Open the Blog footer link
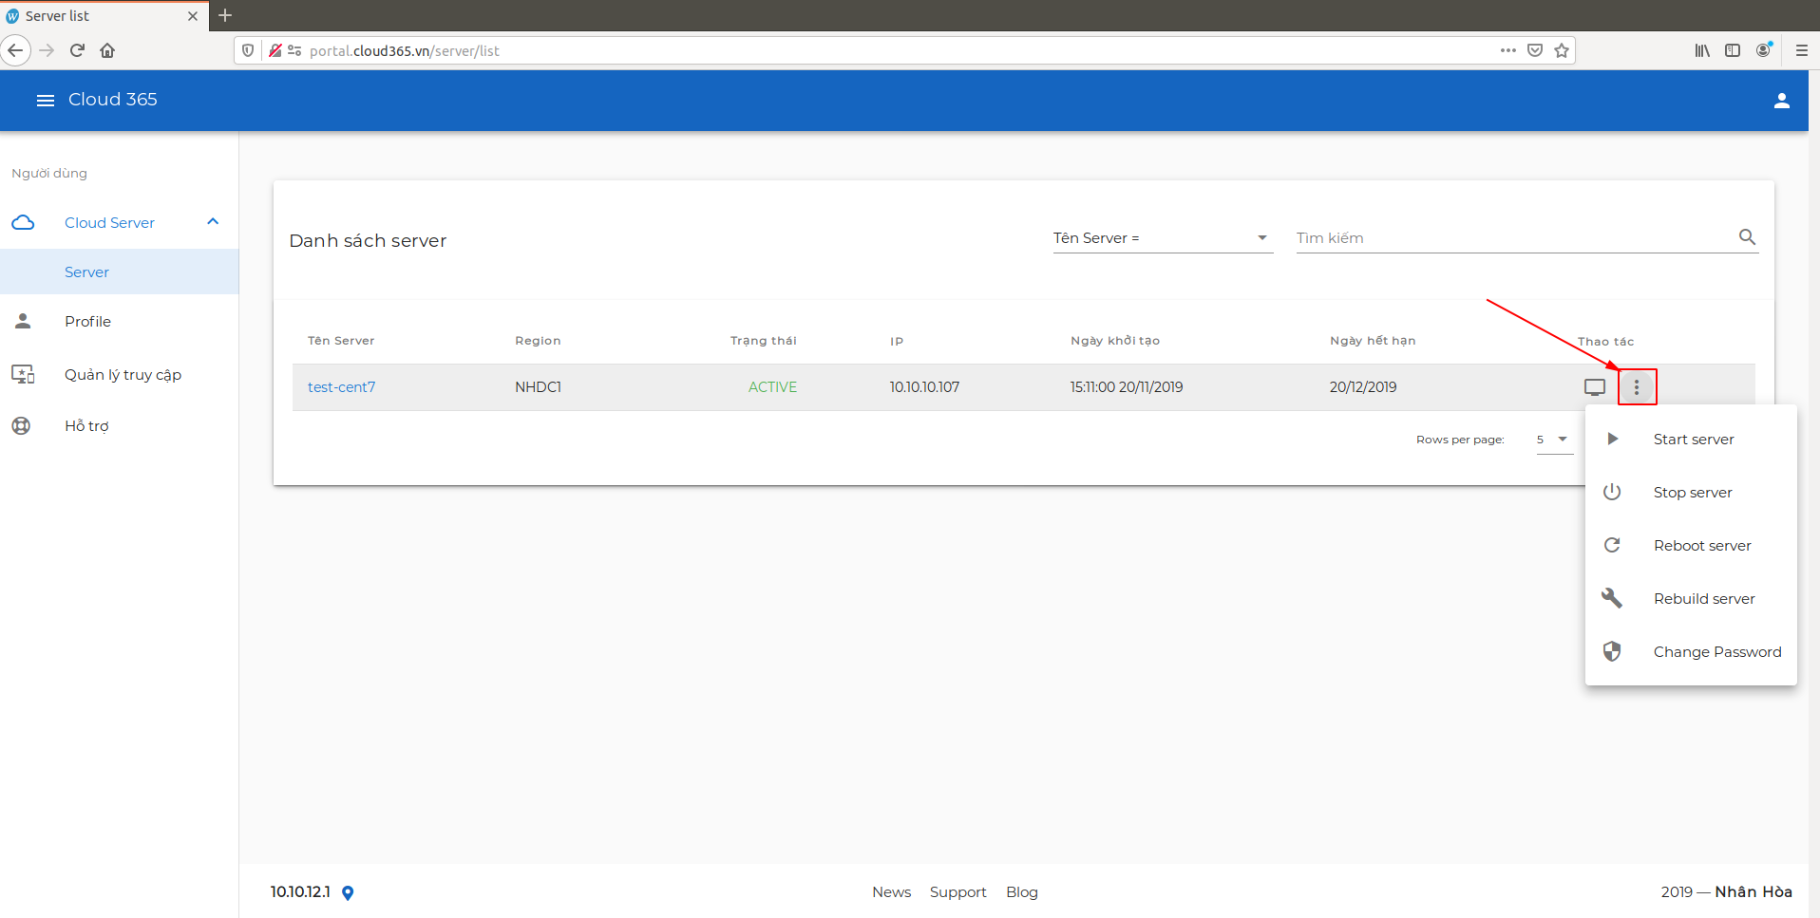Viewport: 1820px width, 918px height. click(x=1022, y=892)
